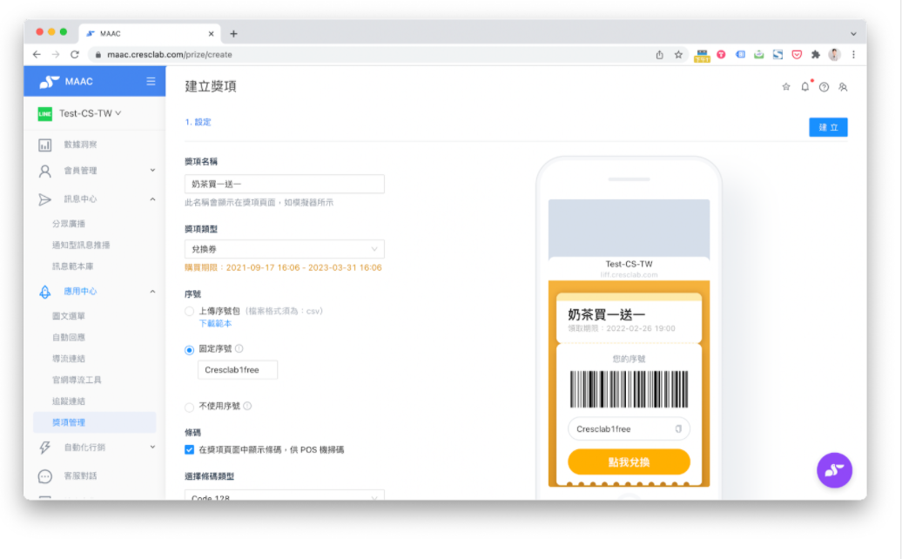Click the Pocket extension icon in the toolbar
The height and width of the screenshot is (559, 902).
pos(797,55)
